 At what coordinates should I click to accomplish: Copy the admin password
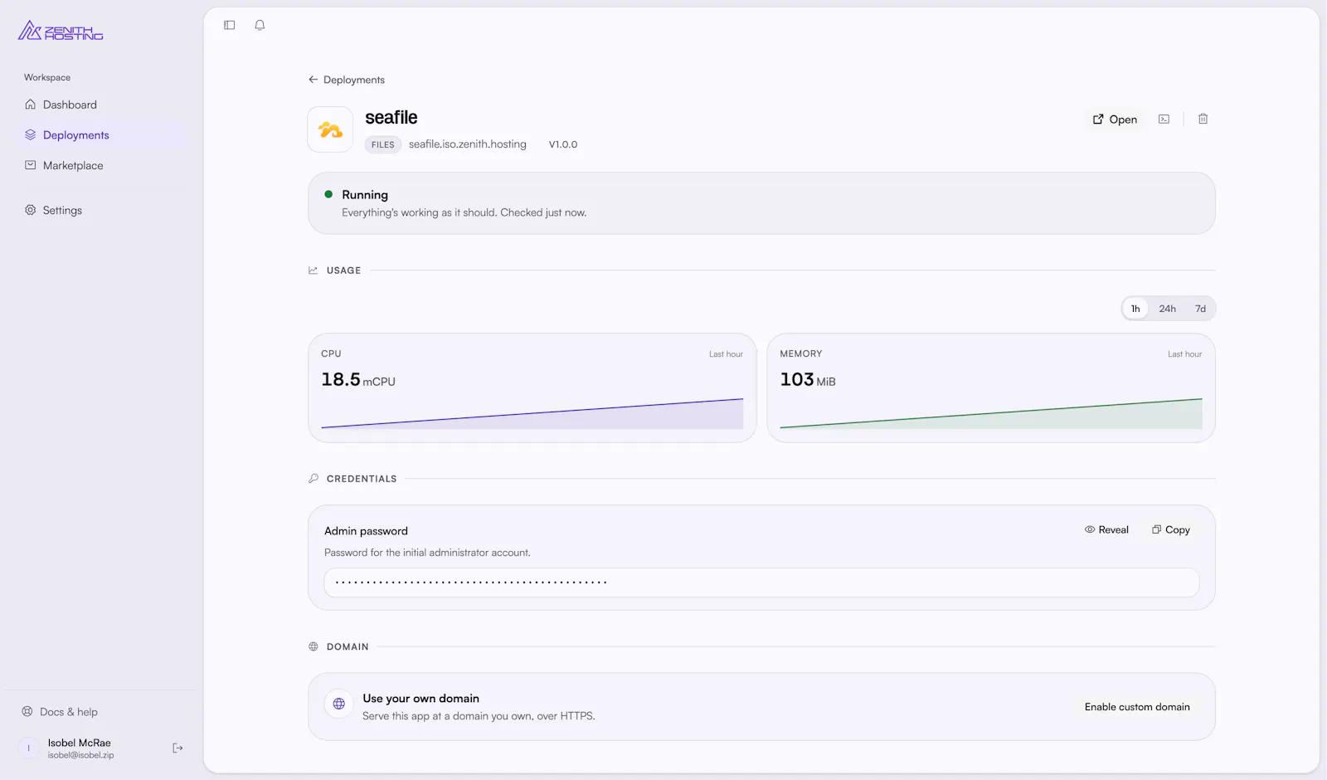1171,529
